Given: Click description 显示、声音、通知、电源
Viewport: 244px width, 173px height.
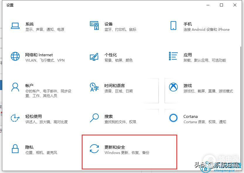Looking at the screenshot, I should pos(45,29).
